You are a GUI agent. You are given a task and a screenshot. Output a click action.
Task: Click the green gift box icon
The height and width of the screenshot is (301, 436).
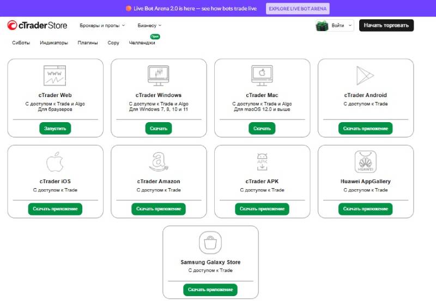click(322, 26)
